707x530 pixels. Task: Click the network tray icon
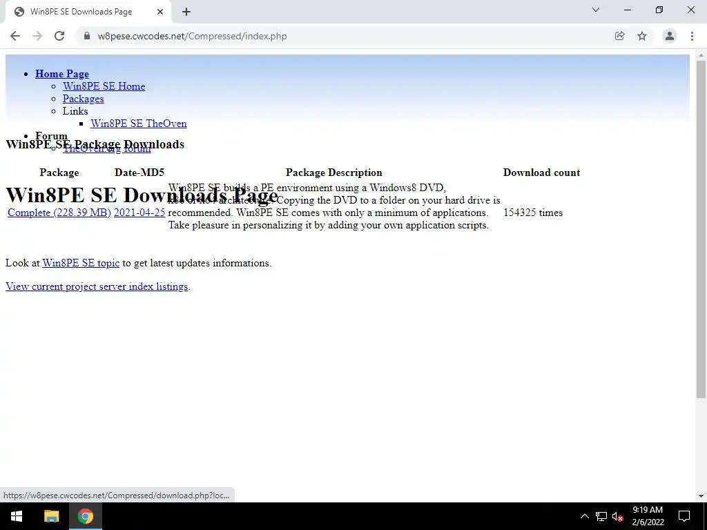[601, 516]
